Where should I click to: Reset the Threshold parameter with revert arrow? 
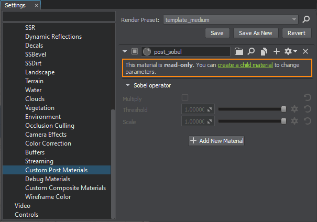[x=308, y=109]
